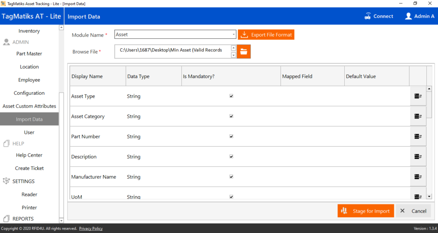Open Employee in the sidebar

point(29,80)
